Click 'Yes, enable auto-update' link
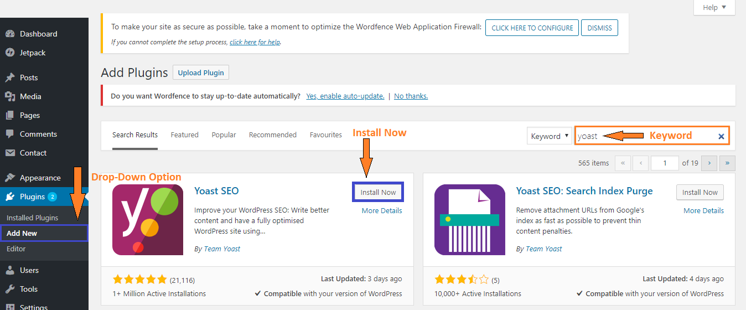This screenshot has width=746, height=310. [345, 96]
